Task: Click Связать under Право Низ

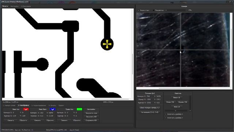Action: click(64, 120)
